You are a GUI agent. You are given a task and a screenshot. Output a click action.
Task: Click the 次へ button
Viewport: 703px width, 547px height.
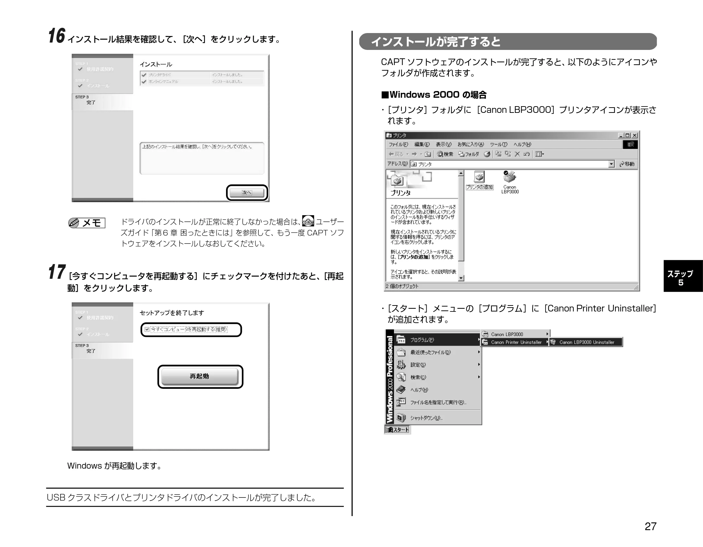[247, 193]
